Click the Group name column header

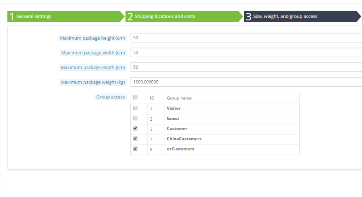tap(179, 98)
